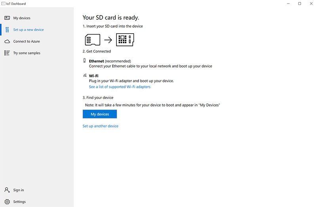Select Set up a new device label
This screenshot has height=207, width=317.
coord(29,30)
